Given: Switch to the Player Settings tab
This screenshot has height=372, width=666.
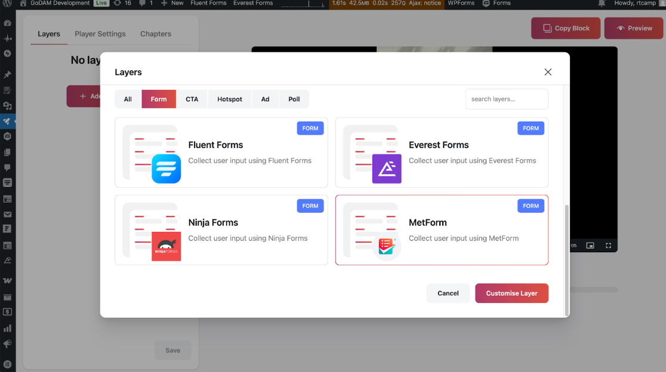Looking at the screenshot, I should [x=100, y=34].
